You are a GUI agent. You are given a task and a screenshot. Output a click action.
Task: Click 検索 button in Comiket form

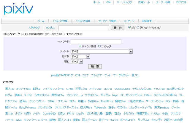(95, 66)
